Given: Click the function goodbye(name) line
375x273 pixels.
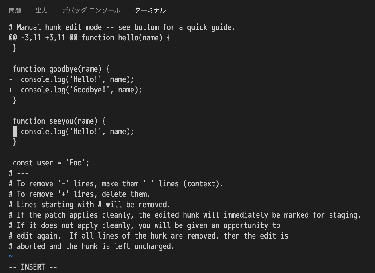Looking at the screenshot, I should [x=61, y=69].
